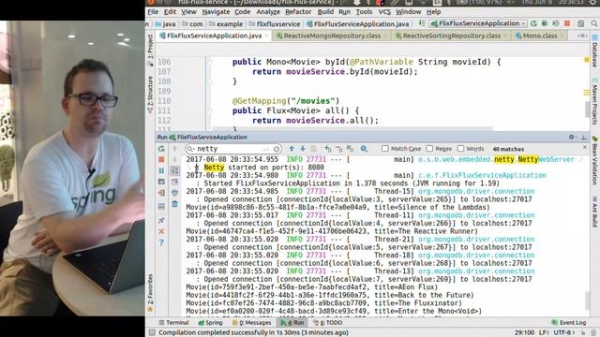Clear all console output with trash icon
Image resolution: width=600 pixels, height=337 pixels.
pyautogui.click(x=175, y=204)
